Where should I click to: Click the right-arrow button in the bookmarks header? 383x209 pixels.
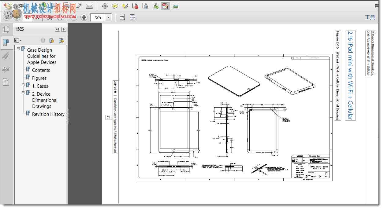64,29
